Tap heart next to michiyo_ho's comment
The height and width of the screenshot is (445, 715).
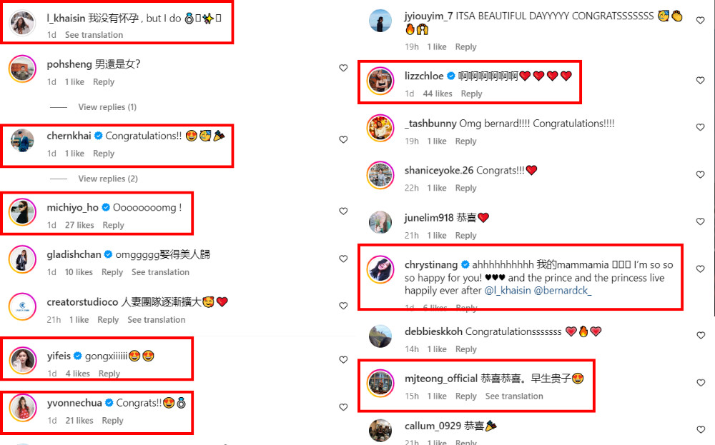click(343, 211)
